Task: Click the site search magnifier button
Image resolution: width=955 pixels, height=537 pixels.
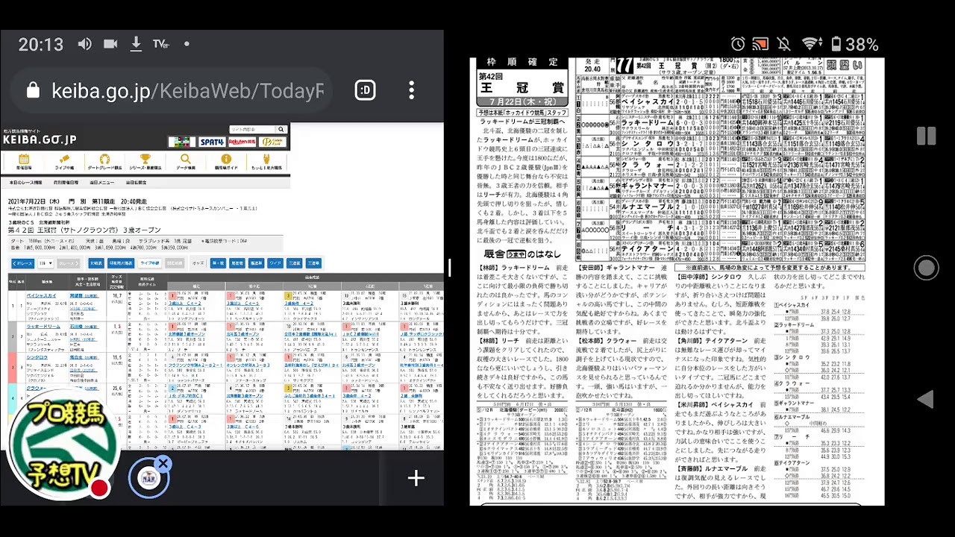Action: click(x=280, y=130)
